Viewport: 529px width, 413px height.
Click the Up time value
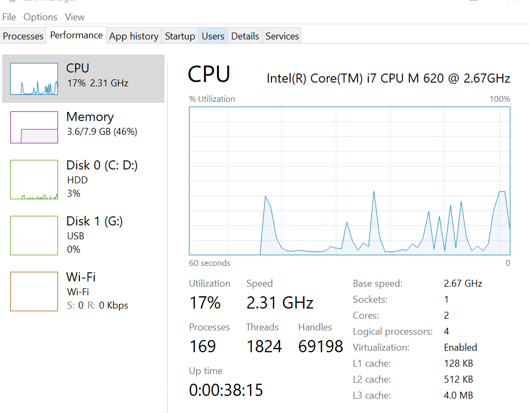pyautogui.click(x=226, y=390)
